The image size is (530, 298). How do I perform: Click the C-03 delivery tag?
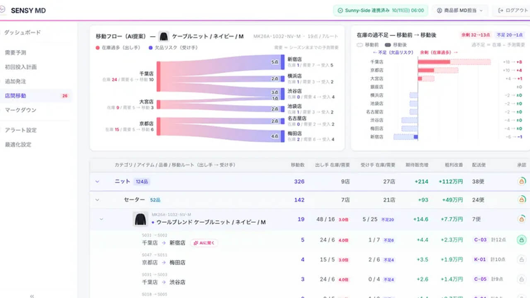click(x=480, y=240)
